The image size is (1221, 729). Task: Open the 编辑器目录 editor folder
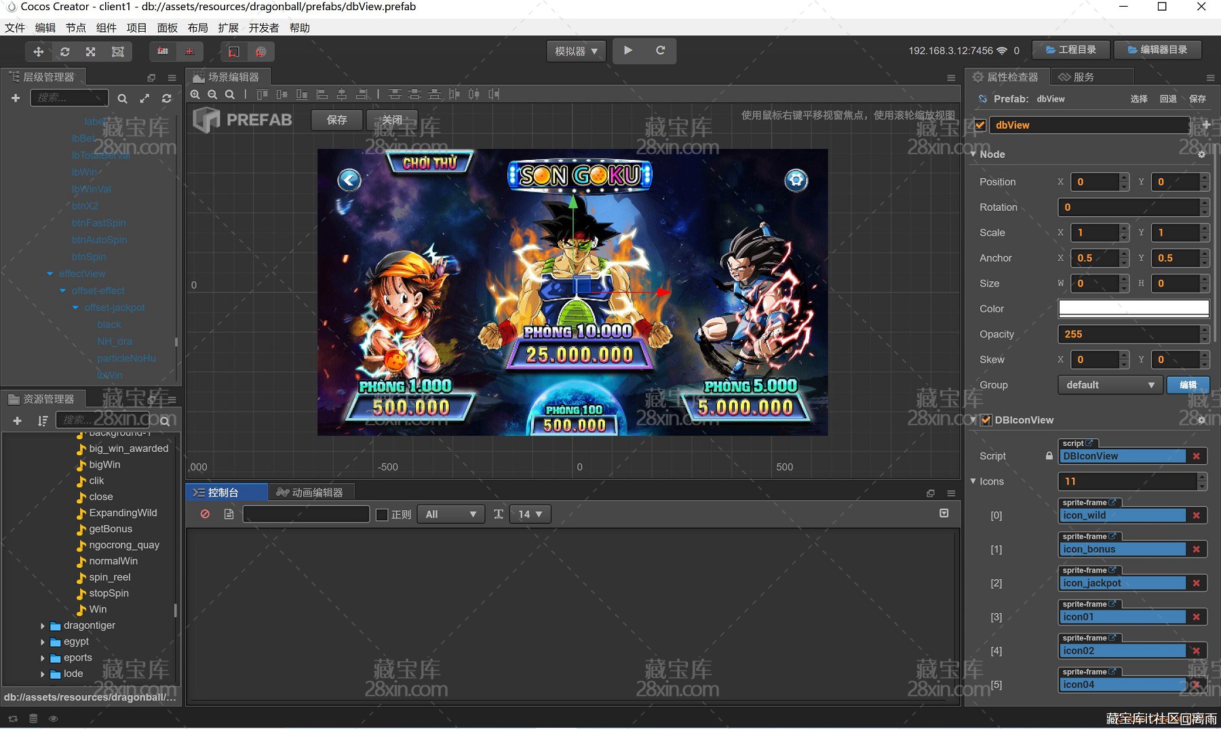click(x=1157, y=49)
